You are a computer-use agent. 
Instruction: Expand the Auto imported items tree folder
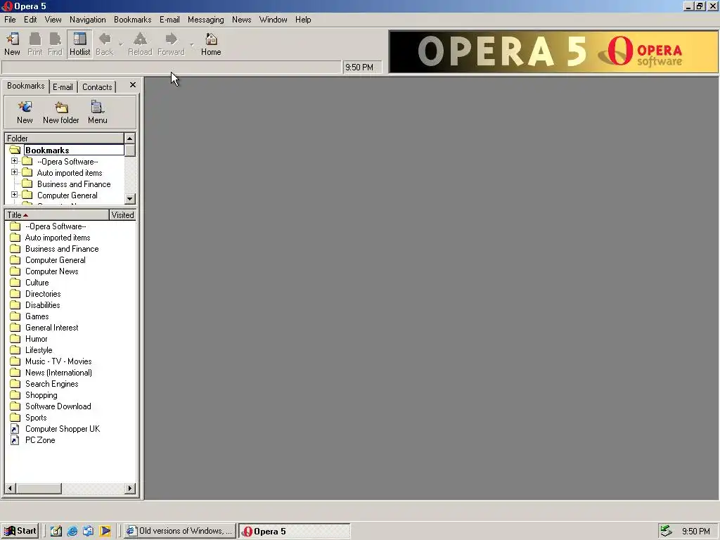(x=14, y=173)
